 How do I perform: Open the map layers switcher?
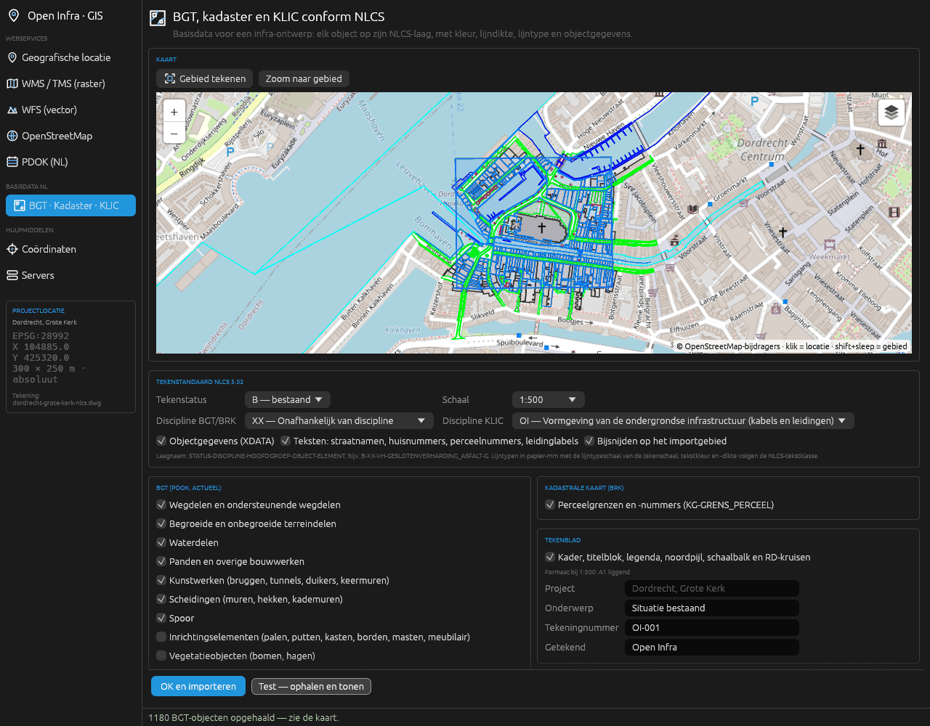tap(891, 113)
